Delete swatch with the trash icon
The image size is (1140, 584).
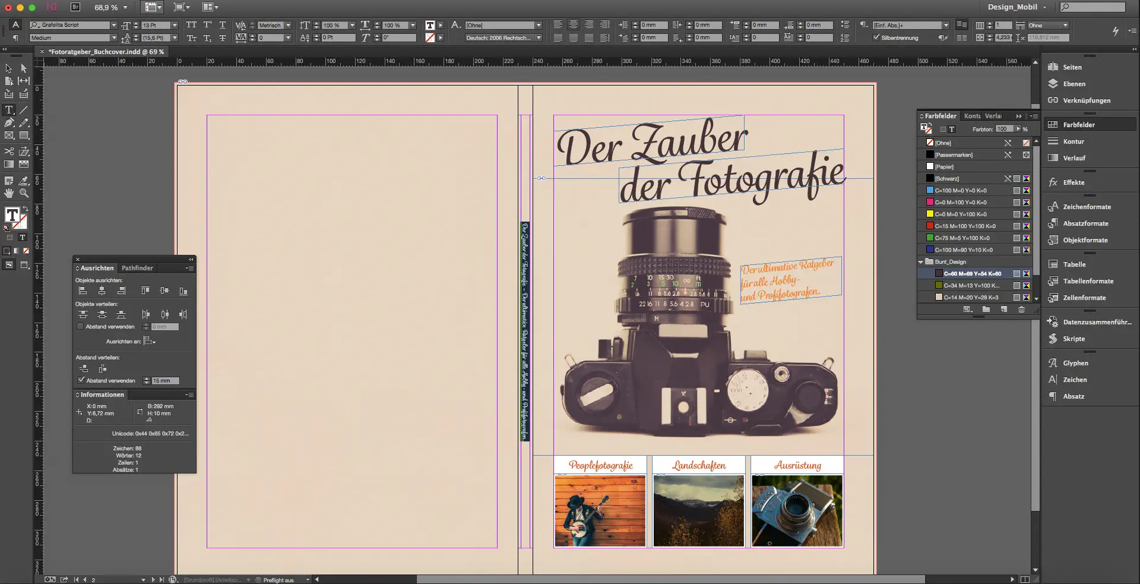1021,310
